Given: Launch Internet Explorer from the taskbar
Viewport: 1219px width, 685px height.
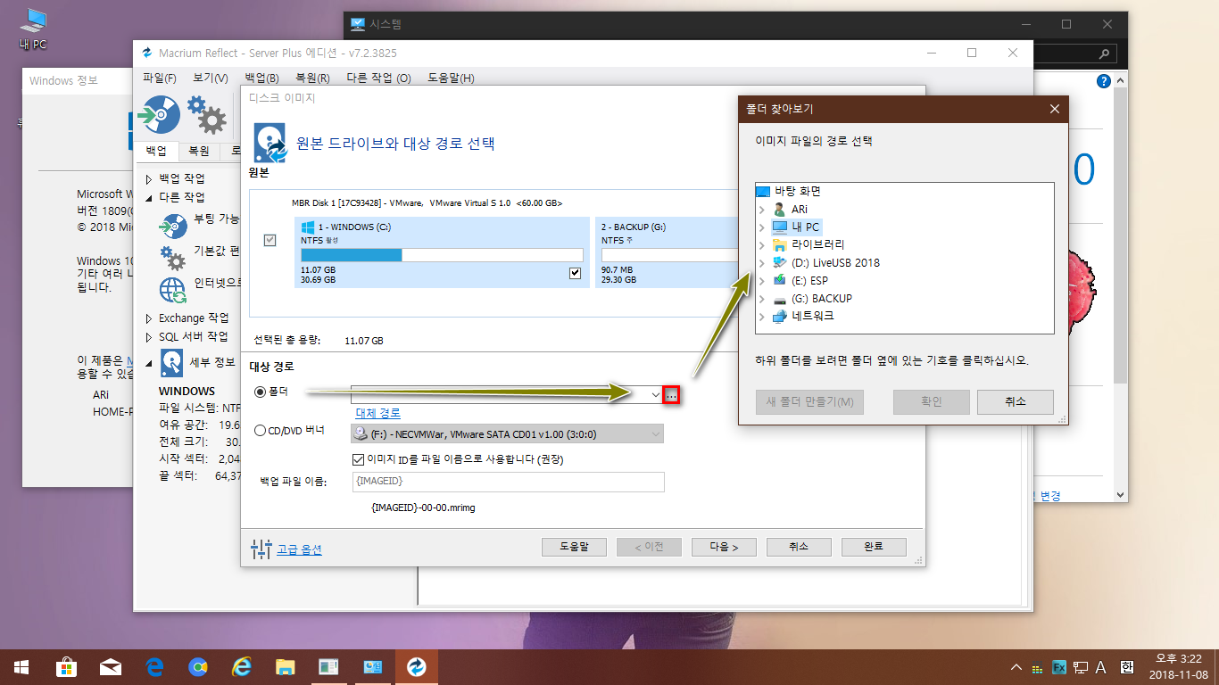Looking at the screenshot, I should point(242,666).
